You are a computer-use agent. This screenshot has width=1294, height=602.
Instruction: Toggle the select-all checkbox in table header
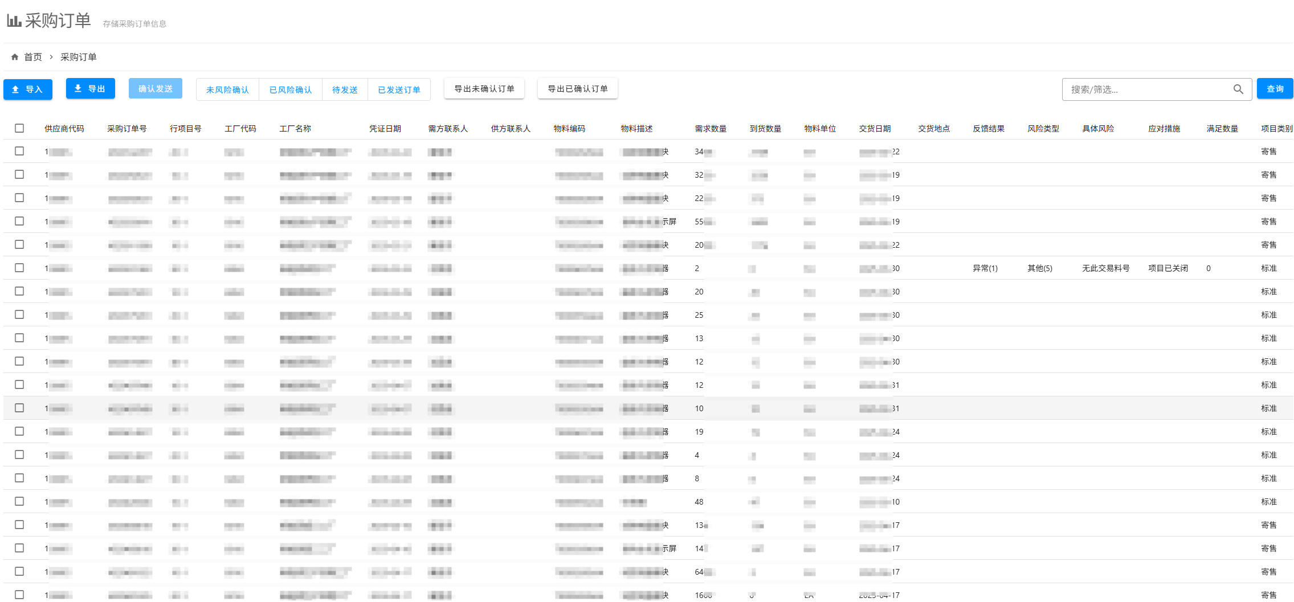[x=19, y=128]
